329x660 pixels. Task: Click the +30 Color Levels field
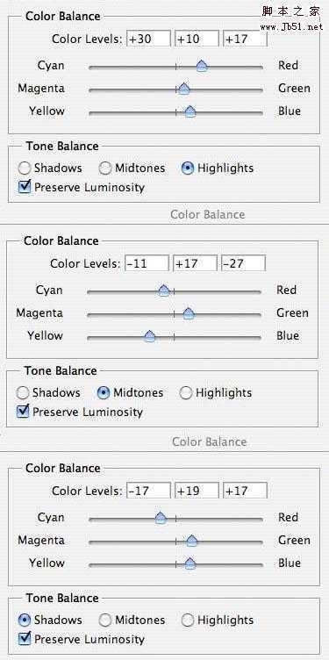pyautogui.click(x=148, y=39)
